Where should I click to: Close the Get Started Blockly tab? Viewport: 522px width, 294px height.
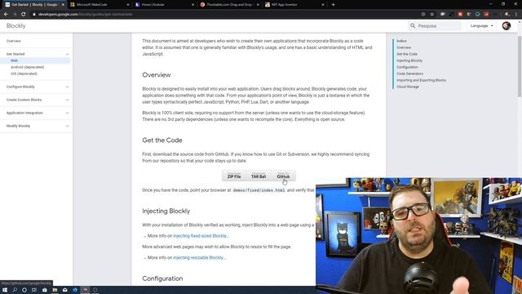click(x=63, y=5)
